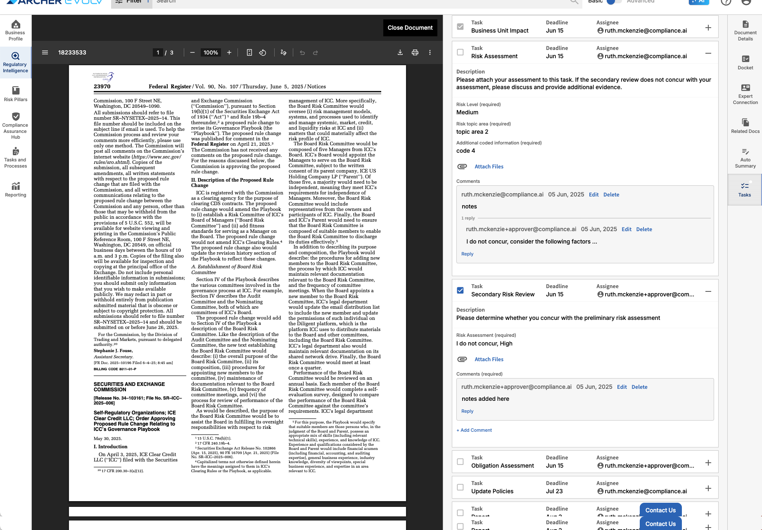762x530 pixels.
Task: Open Business Profile in left sidebar
Action: pos(16,31)
